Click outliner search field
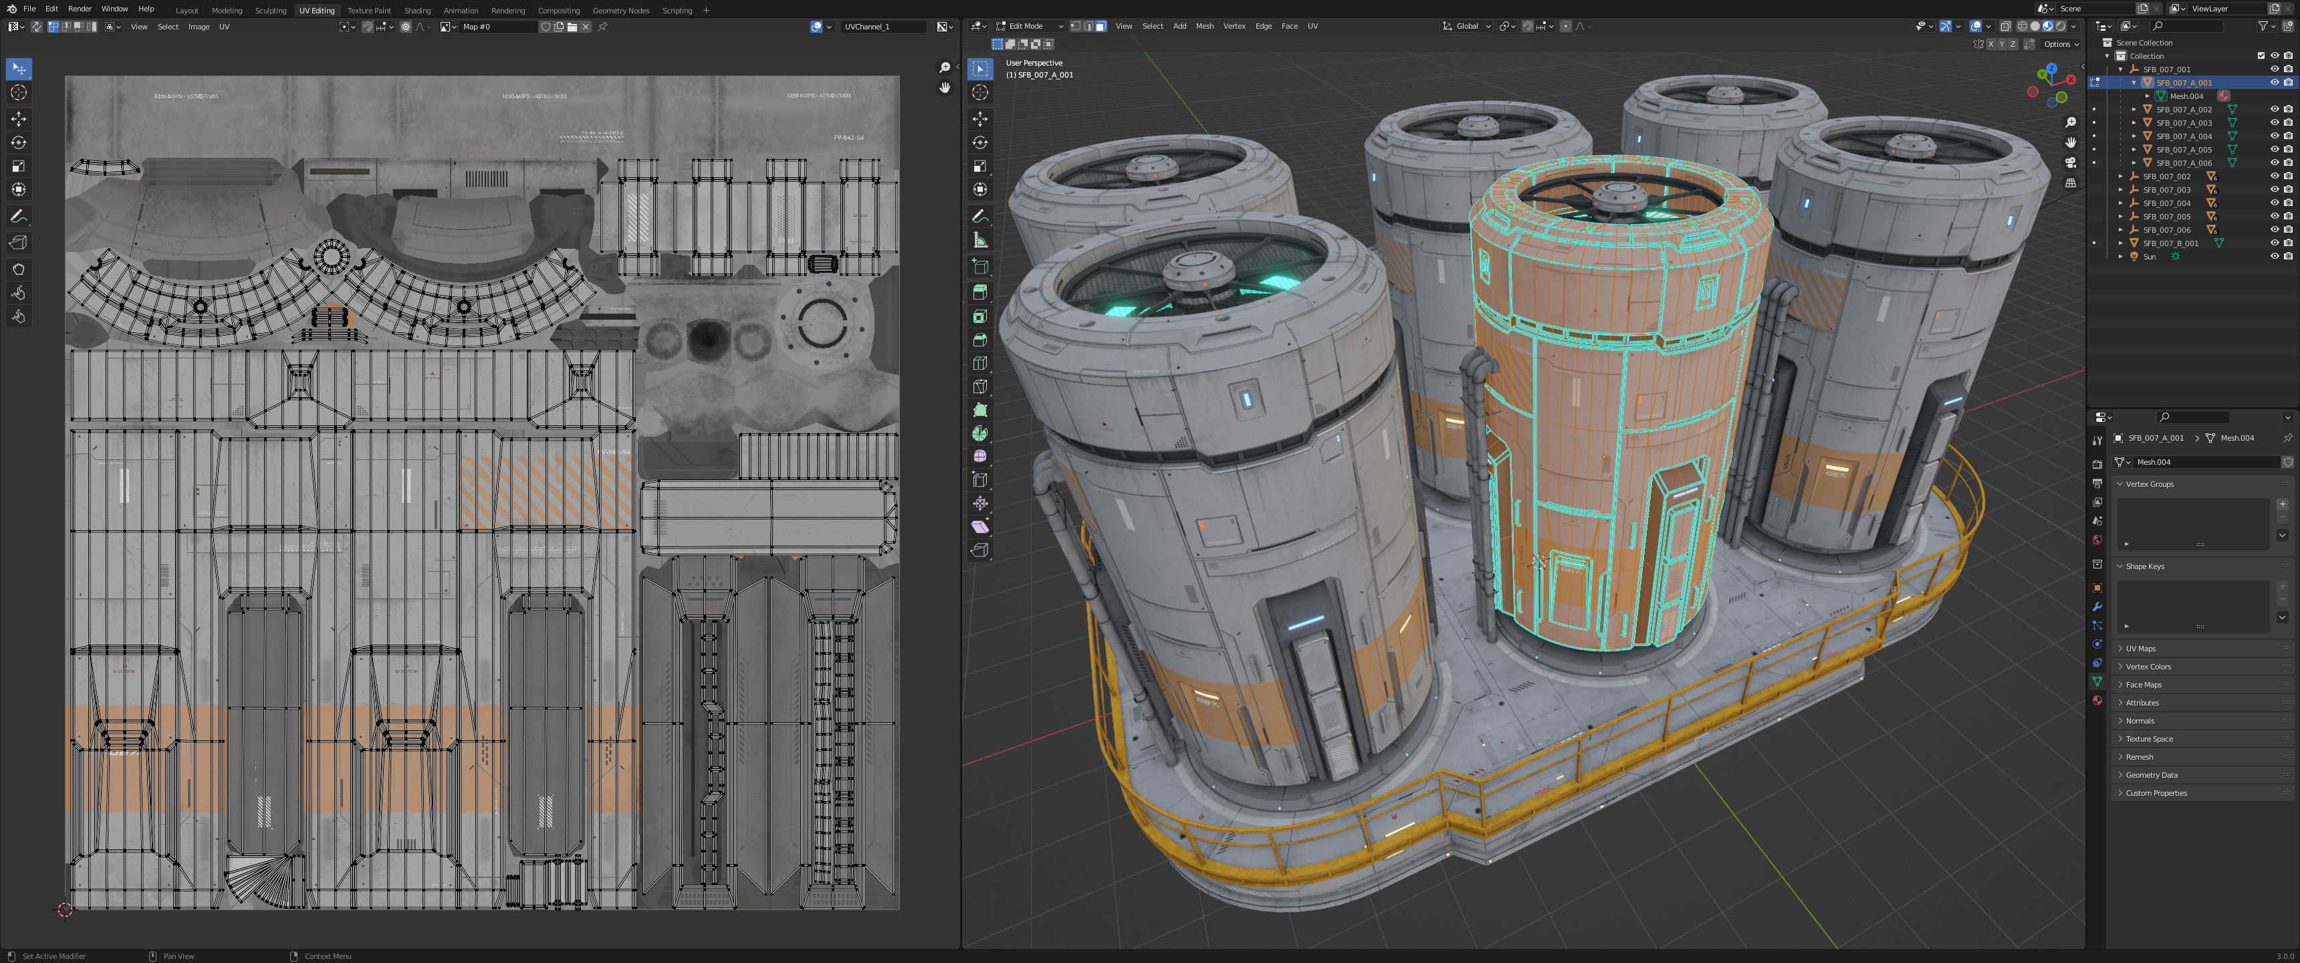Screen dimensions: 2300x963 point(2186,26)
